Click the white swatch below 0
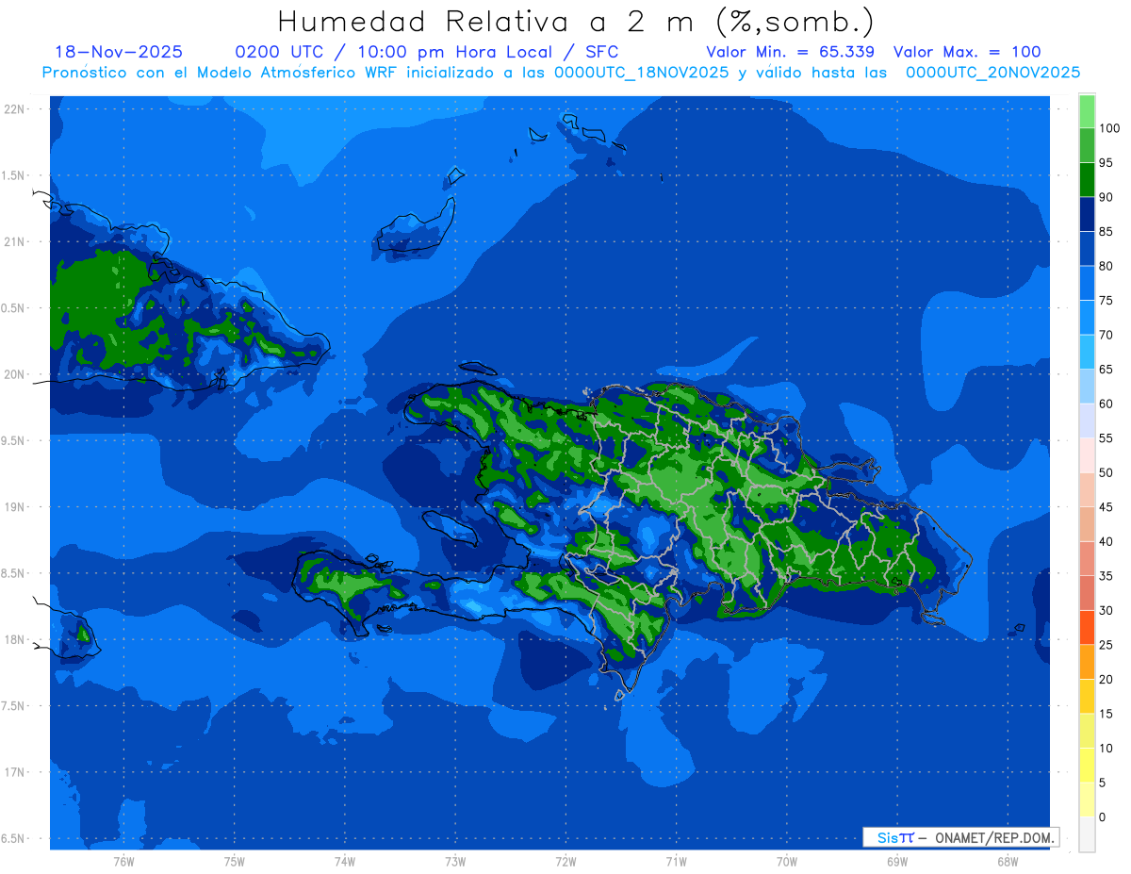This screenshot has width=1131, height=874. click(1087, 833)
